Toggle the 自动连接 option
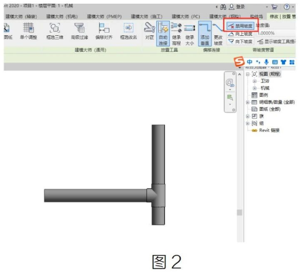The width and height of the screenshot is (301, 276). 163,33
